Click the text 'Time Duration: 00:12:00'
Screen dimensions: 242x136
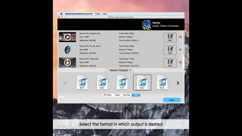click(129, 66)
